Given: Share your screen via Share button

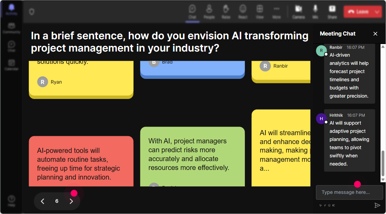Looking at the screenshot, I should [332, 12].
